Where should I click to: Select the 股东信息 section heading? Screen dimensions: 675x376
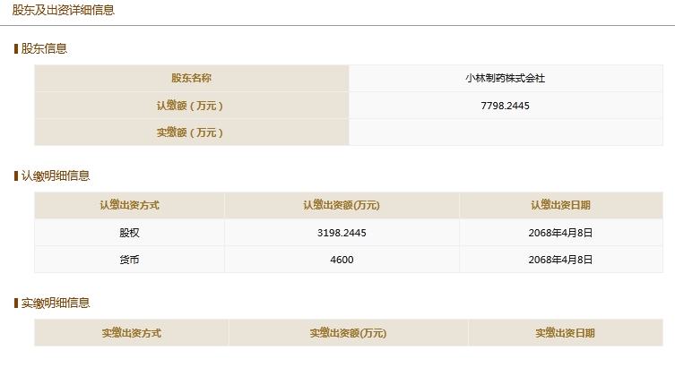(x=44, y=48)
